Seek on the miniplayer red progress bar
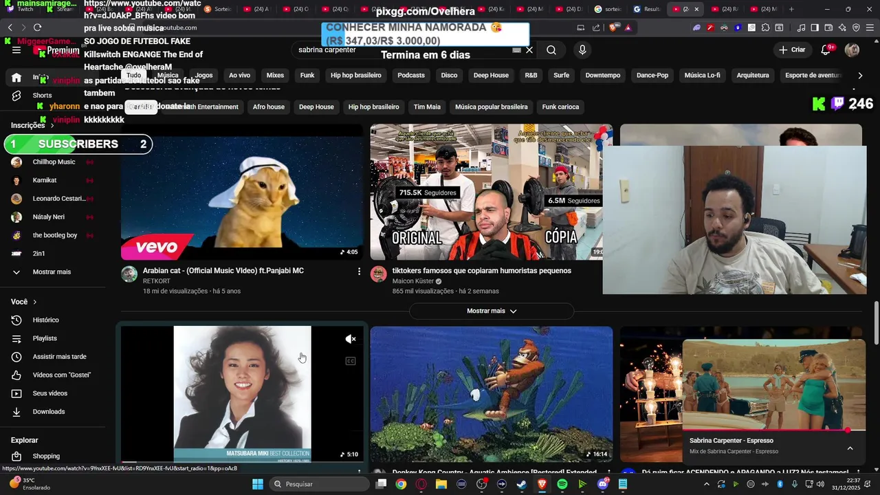The width and height of the screenshot is (880, 495). pyautogui.click(x=773, y=430)
